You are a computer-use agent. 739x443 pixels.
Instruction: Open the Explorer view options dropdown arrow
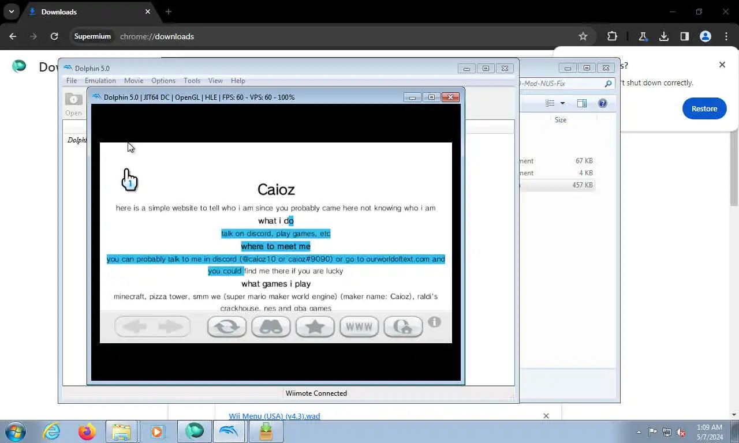tap(562, 103)
